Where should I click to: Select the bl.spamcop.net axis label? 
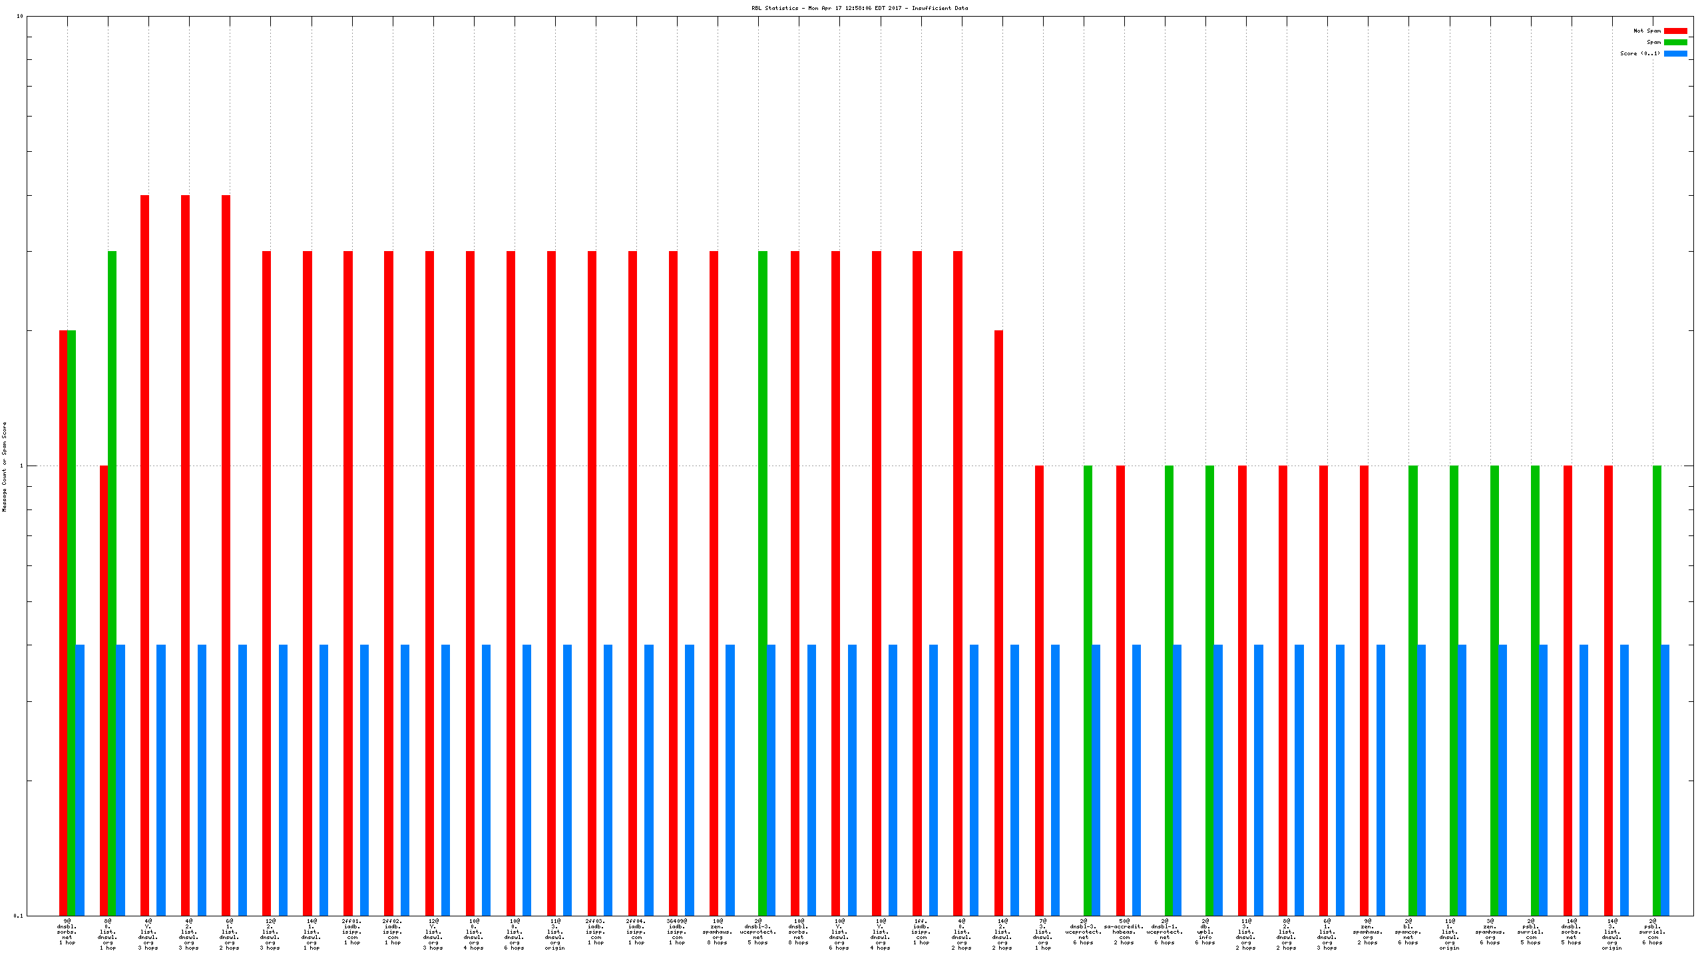click(x=1408, y=932)
